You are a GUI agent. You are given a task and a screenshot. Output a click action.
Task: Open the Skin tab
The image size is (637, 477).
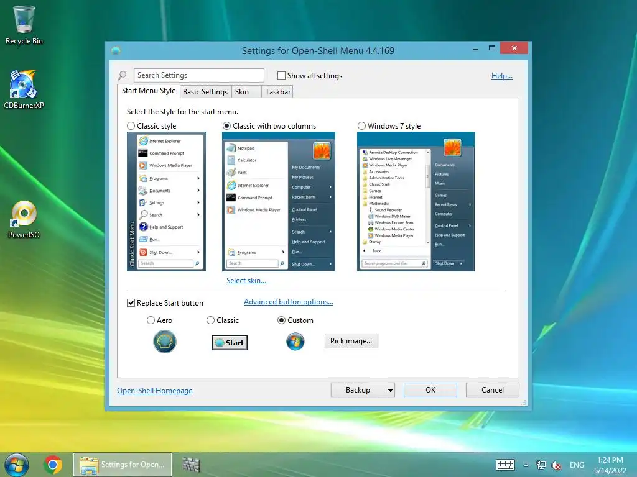click(x=246, y=92)
